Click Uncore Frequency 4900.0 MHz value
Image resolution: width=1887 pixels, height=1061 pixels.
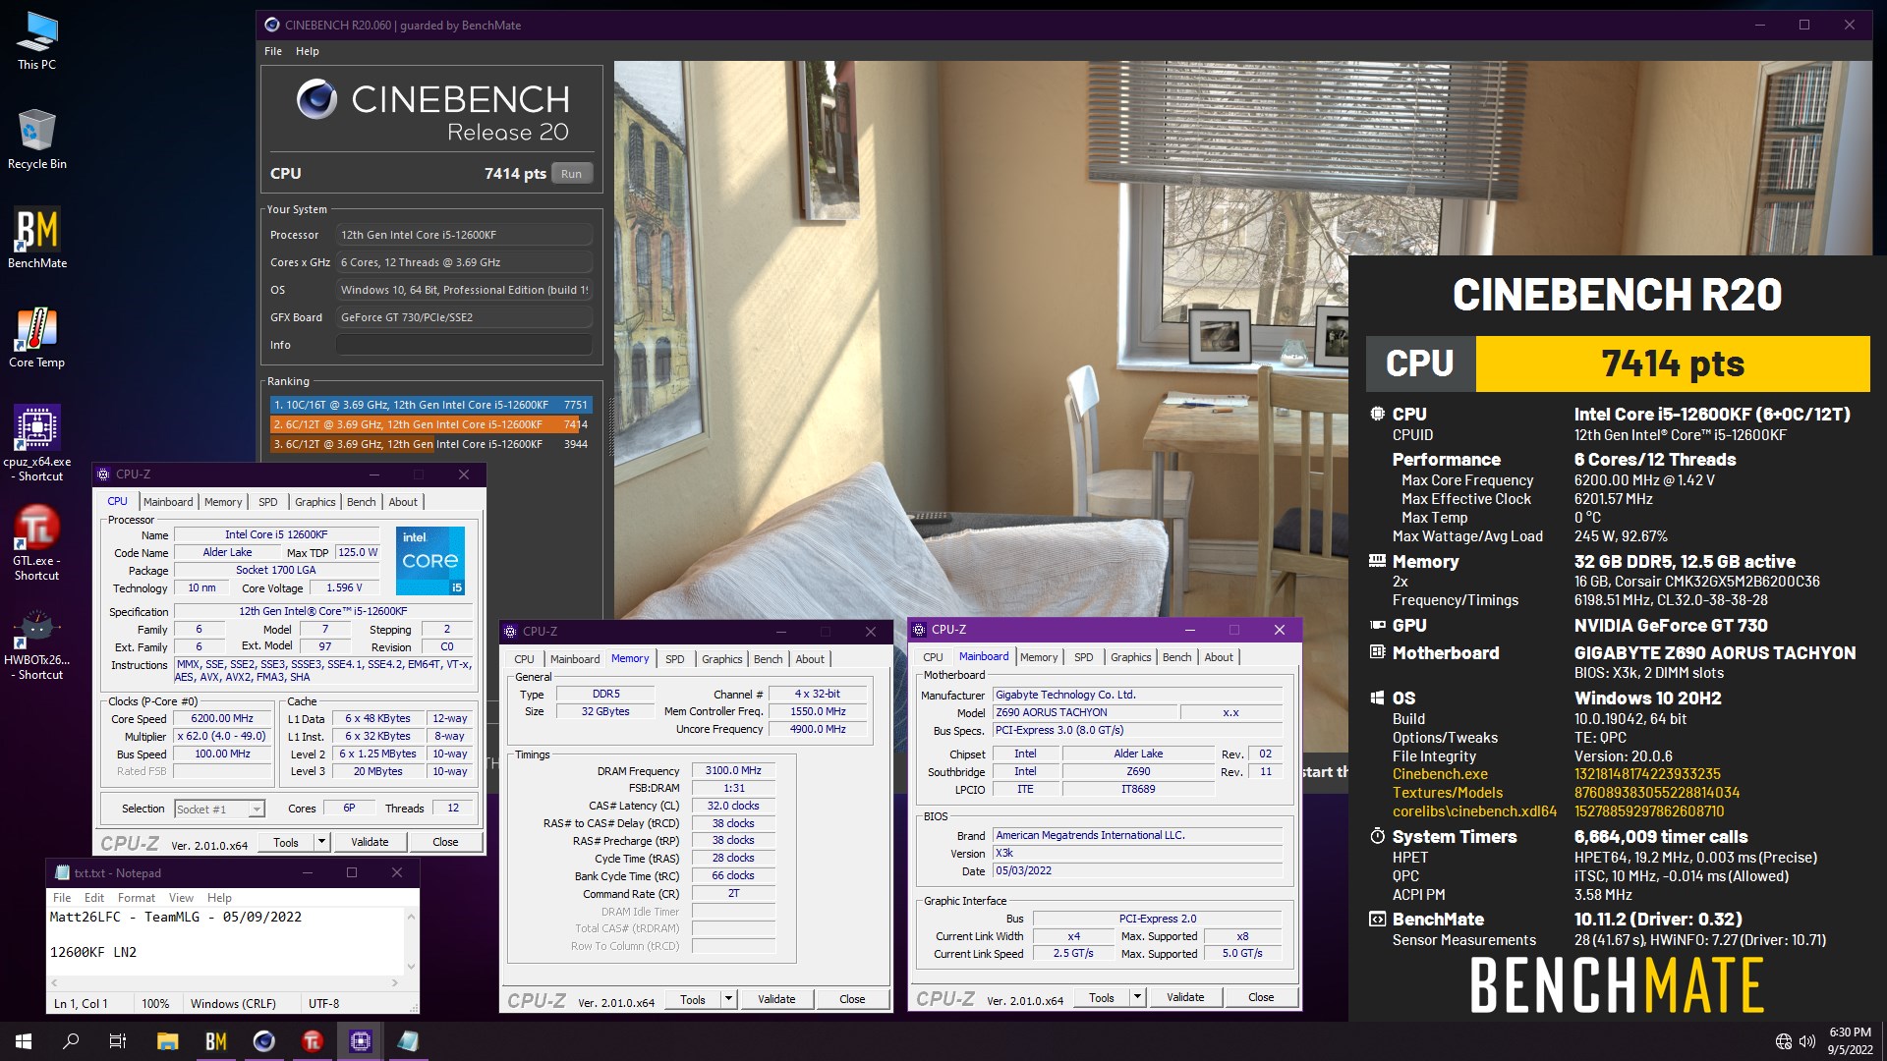[818, 729]
